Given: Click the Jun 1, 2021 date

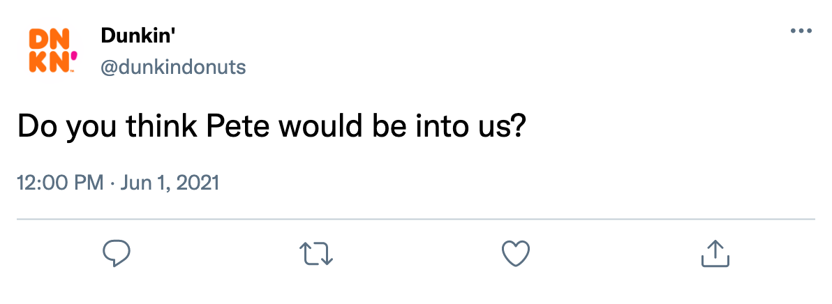Looking at the screenshot, I should (x=170, y=183).
